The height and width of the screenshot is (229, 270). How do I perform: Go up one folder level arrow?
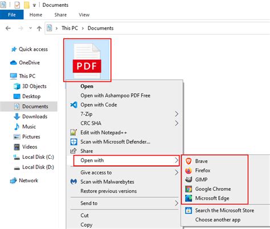pyautogui.click(x=39, y=28)
